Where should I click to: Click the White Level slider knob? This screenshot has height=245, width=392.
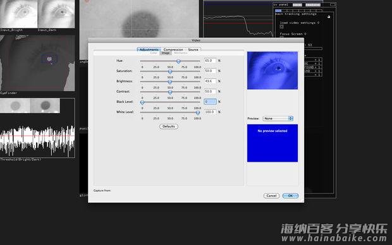coord(198,113)
